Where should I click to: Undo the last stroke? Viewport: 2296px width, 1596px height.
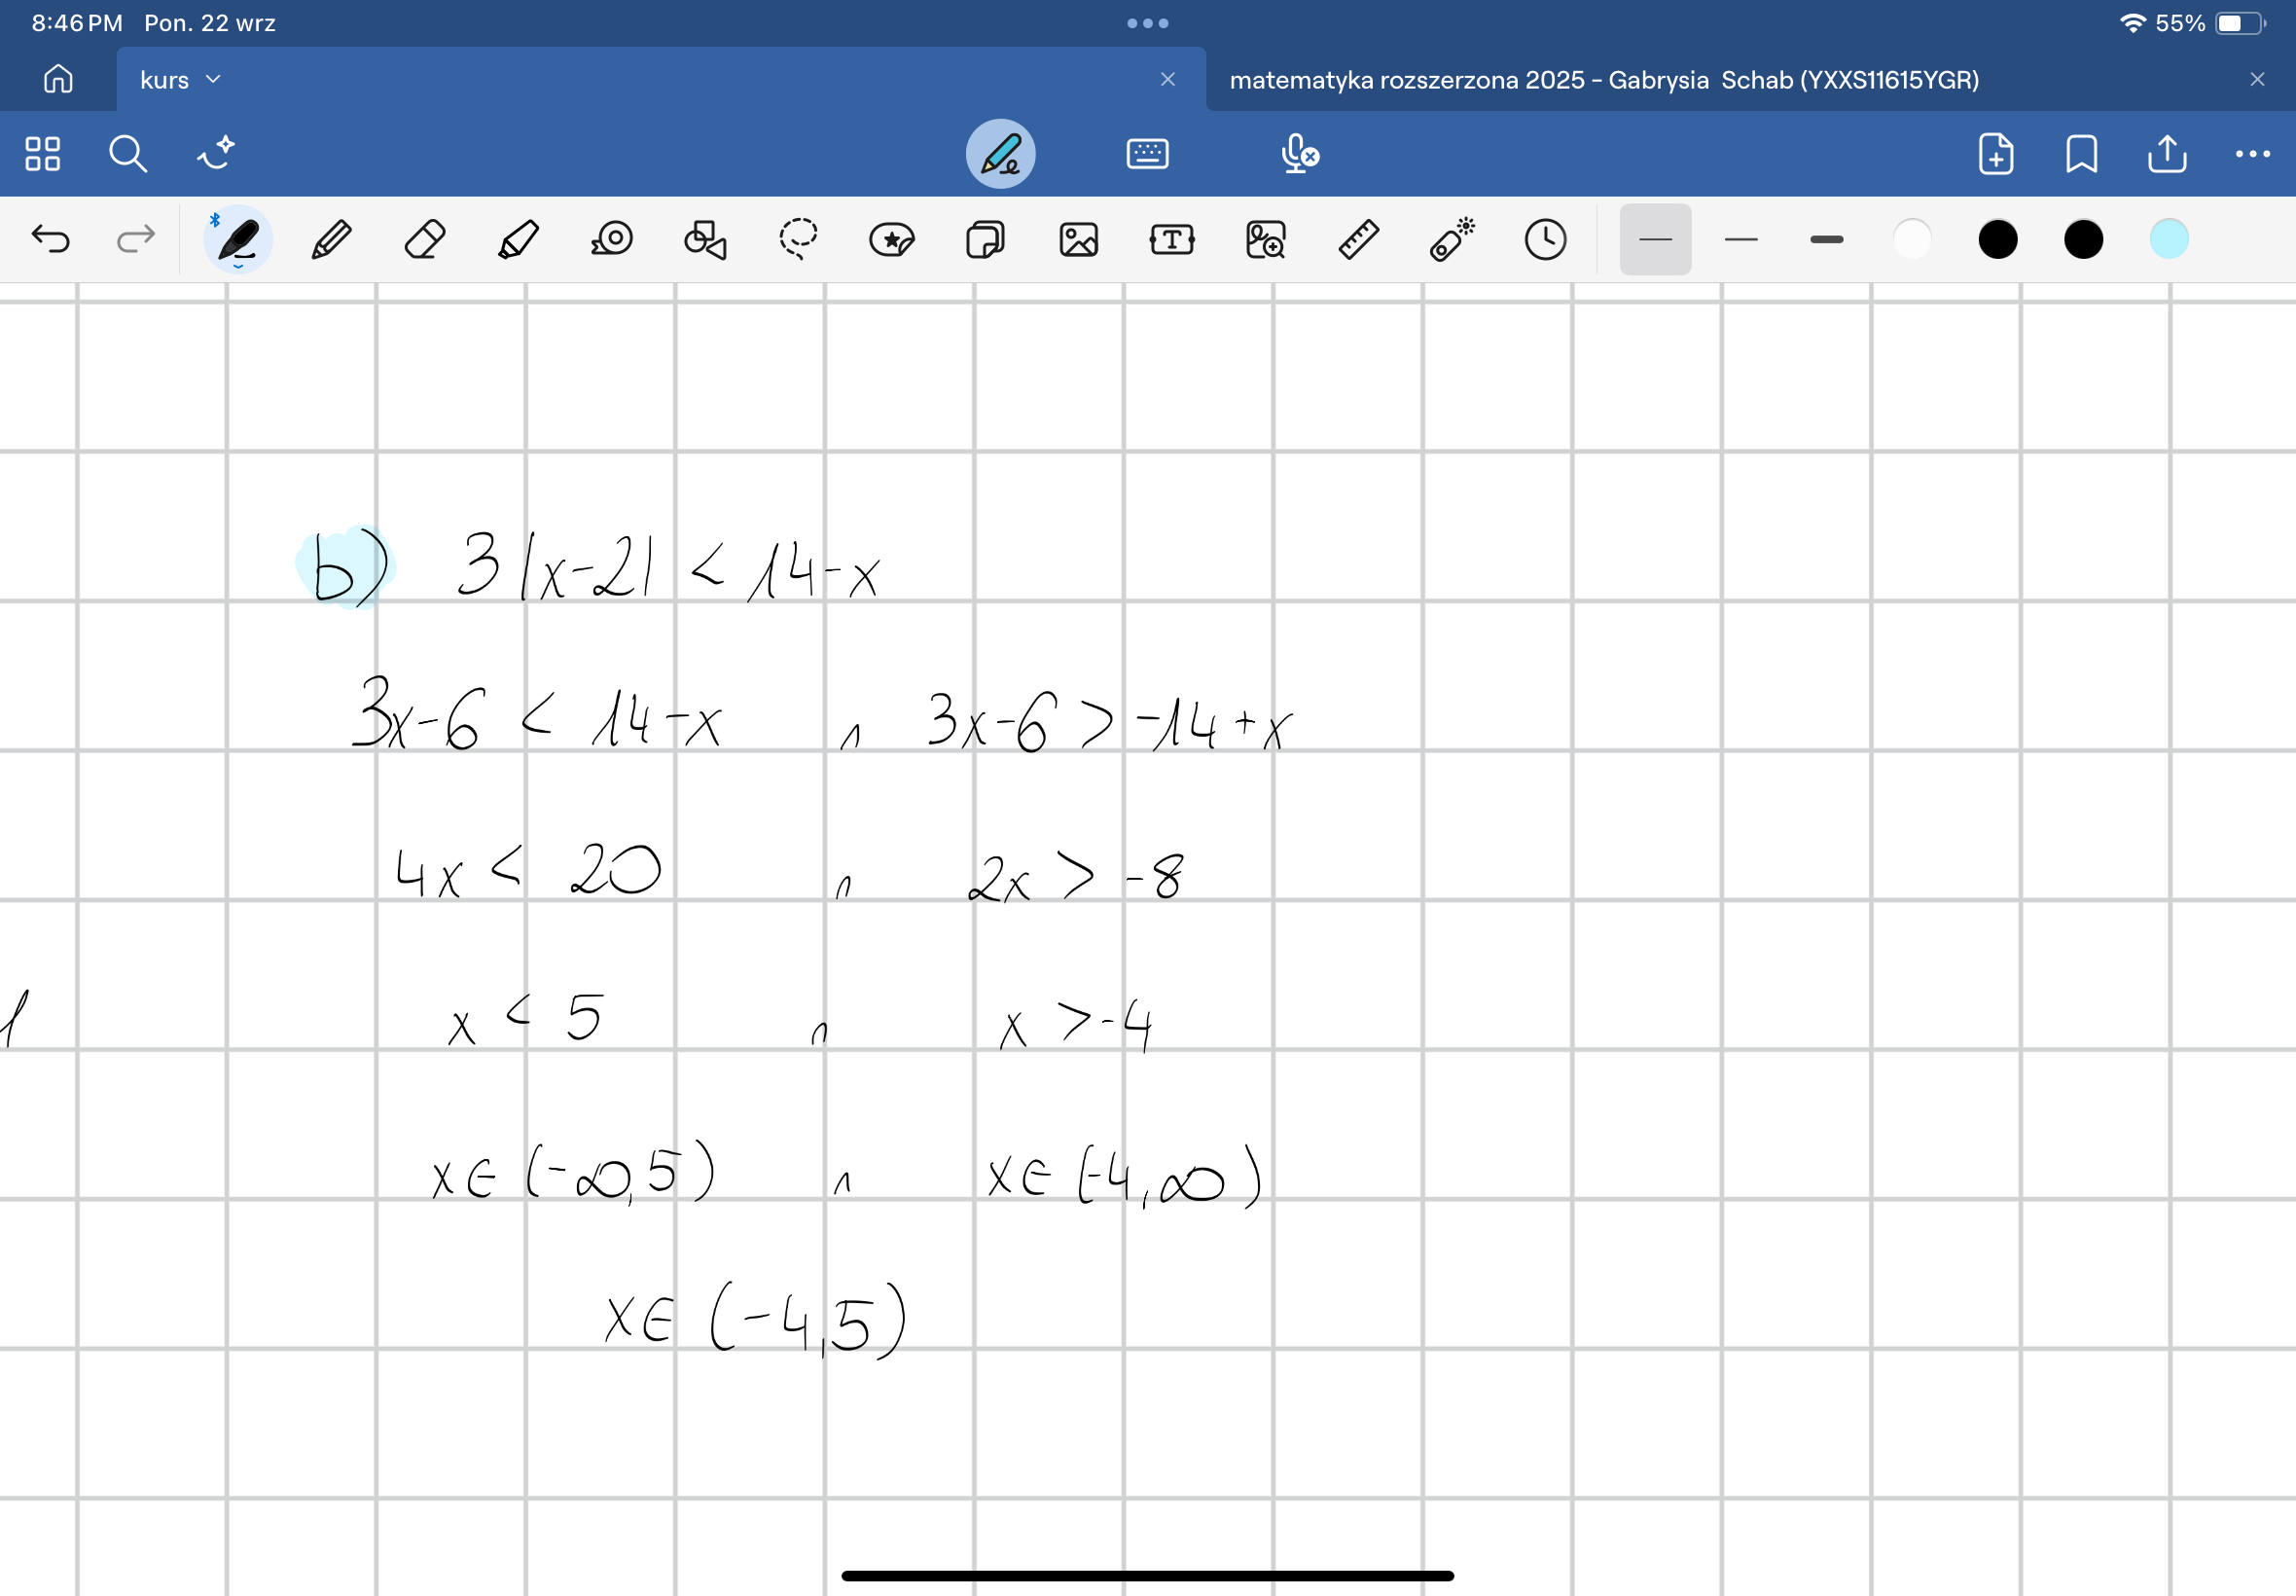pyautogui.click(x=51, y=239)
